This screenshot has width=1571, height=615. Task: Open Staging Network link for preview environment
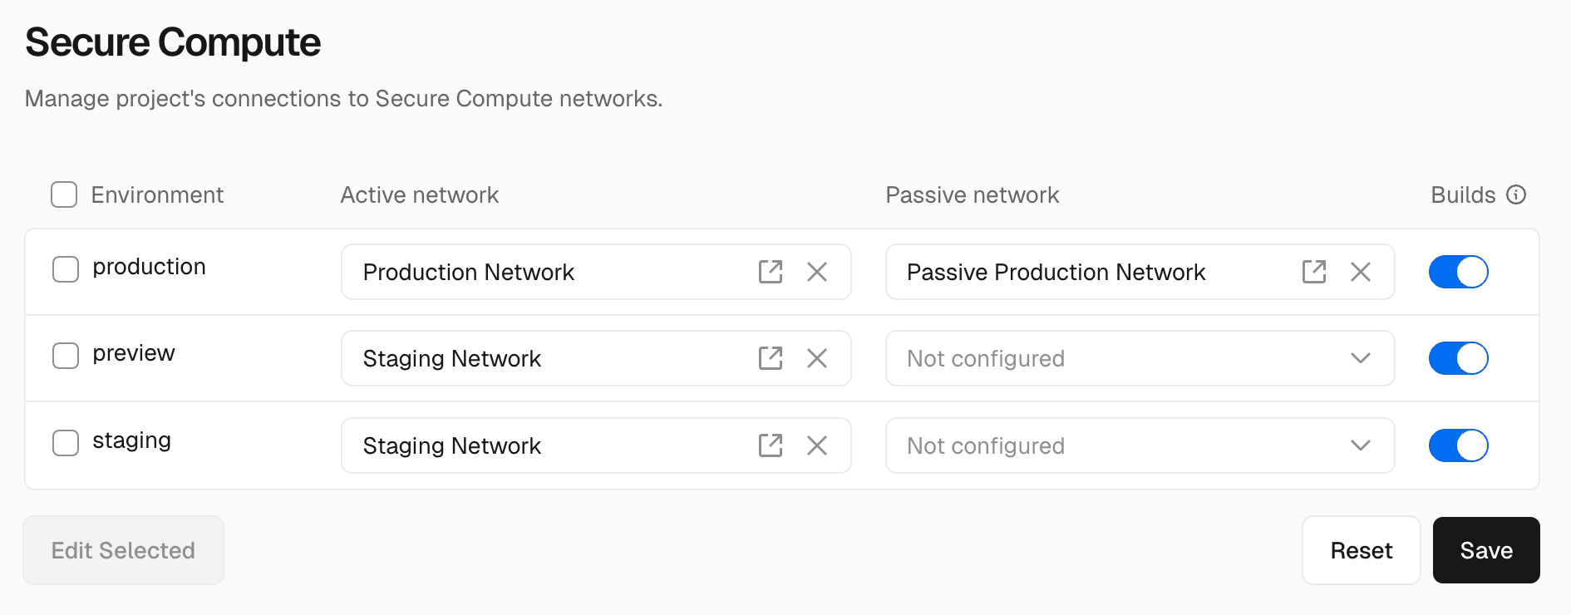[x=771, y=358]
